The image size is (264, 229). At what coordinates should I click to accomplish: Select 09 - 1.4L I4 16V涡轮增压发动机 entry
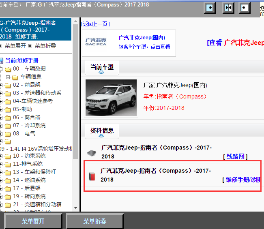pyautogui.click(x=36, y=149)
